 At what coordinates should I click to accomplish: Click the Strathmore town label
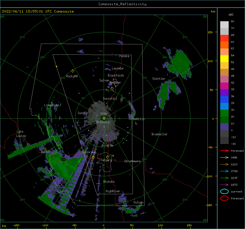point(132,161)
